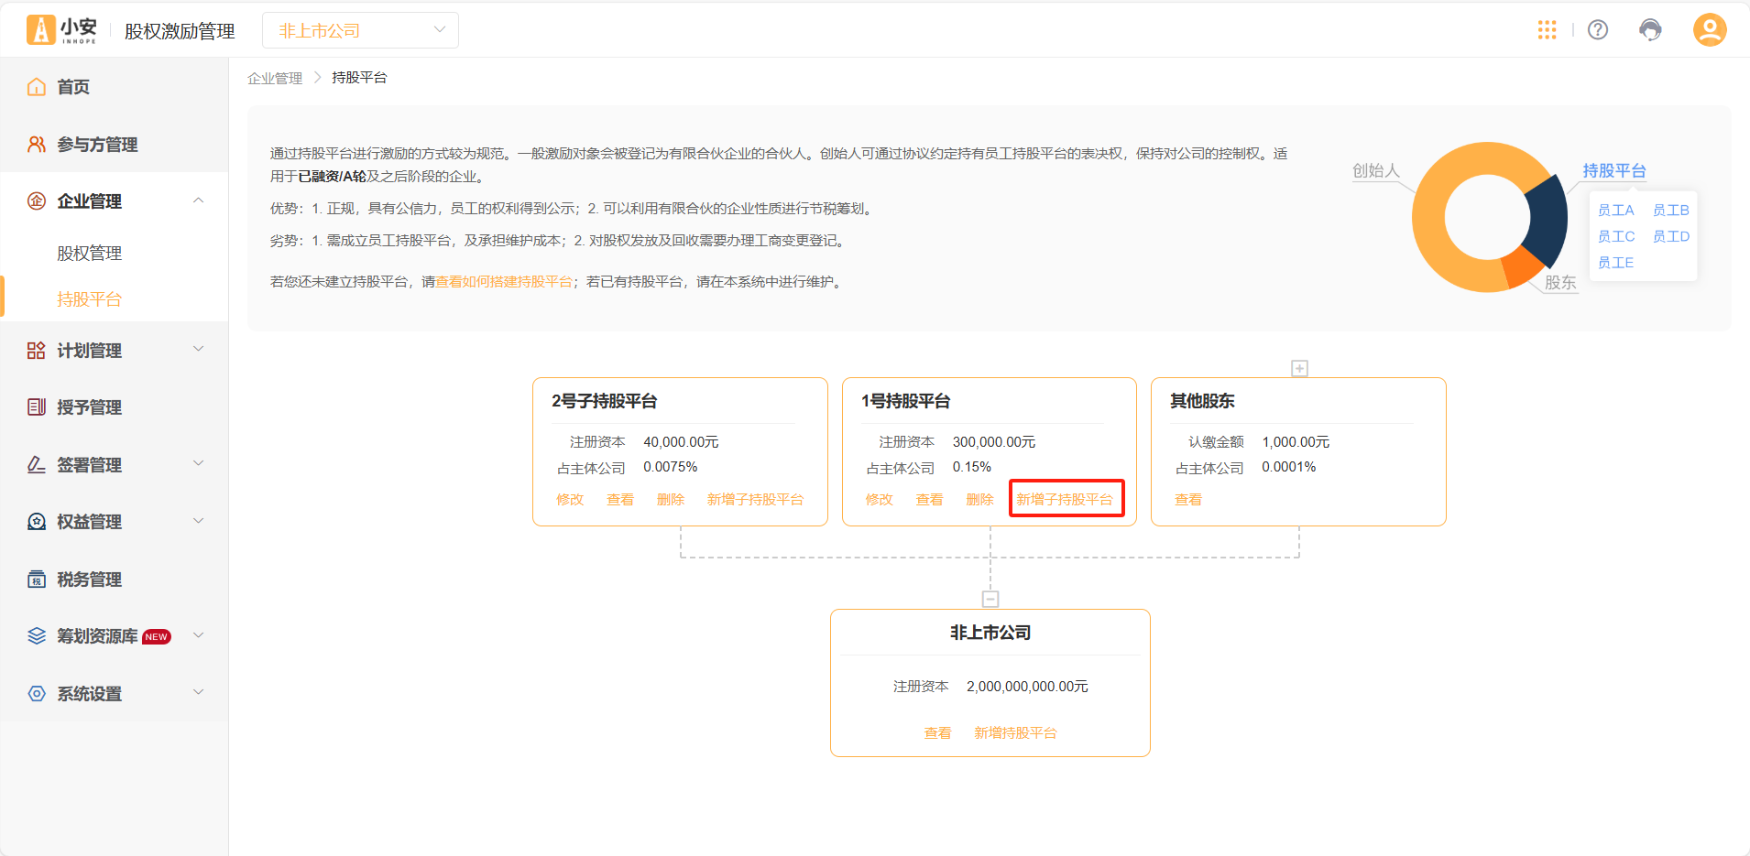Click the 系统设置 gear icon
This screenshot has width=1750, height=856.
click(37, 694)
